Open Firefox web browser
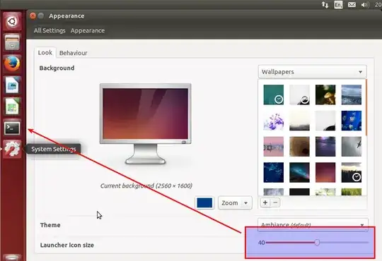 point(12,63)
